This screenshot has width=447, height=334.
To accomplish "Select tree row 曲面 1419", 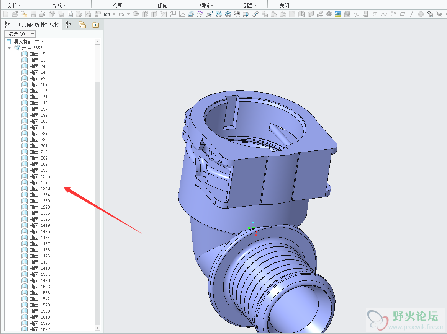I will point(36,225).
